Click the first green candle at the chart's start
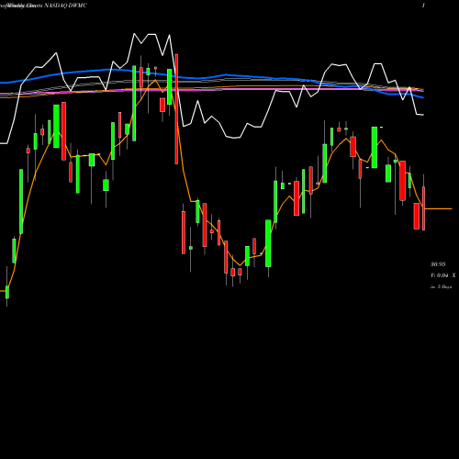 click(x=7, y=292)
